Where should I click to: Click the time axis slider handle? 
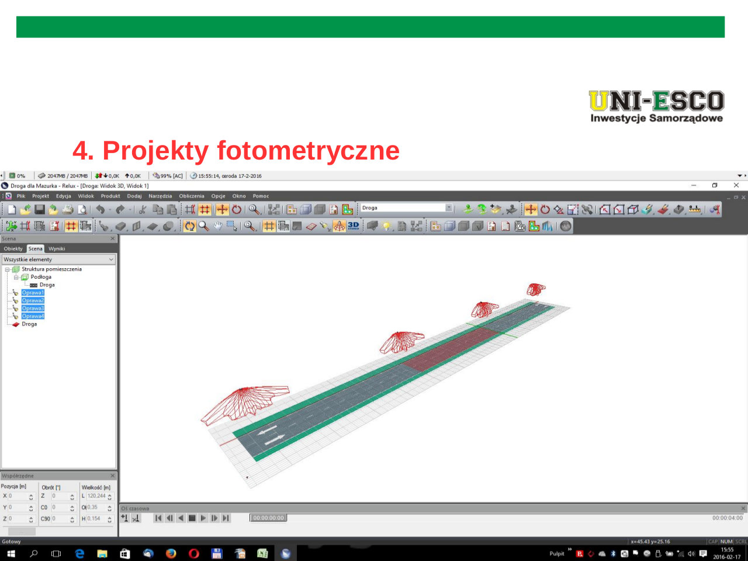[x=268, y=518]
